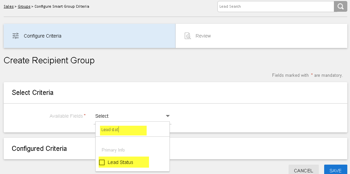Viewport: 350px width, 174px height.
Task: Open the Sales breadcrumb link
Action: [8, 6]
